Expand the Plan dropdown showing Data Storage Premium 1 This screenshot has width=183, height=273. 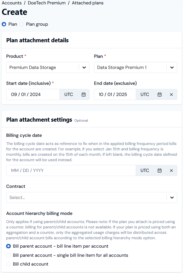[135, 68]
